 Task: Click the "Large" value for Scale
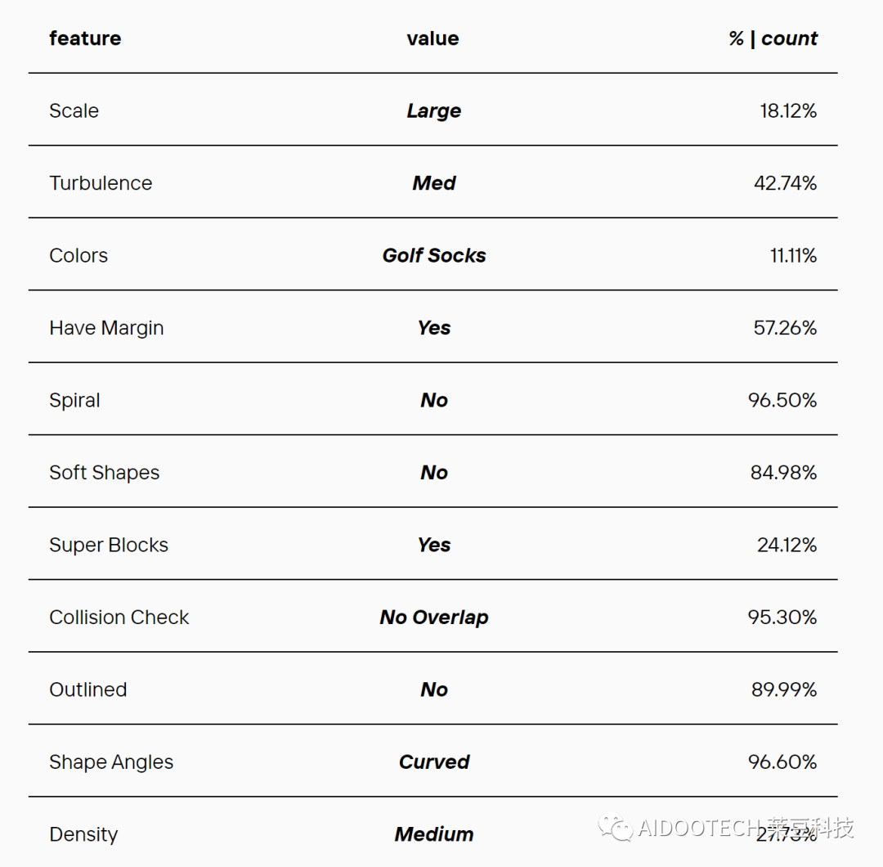pos(433,111)
